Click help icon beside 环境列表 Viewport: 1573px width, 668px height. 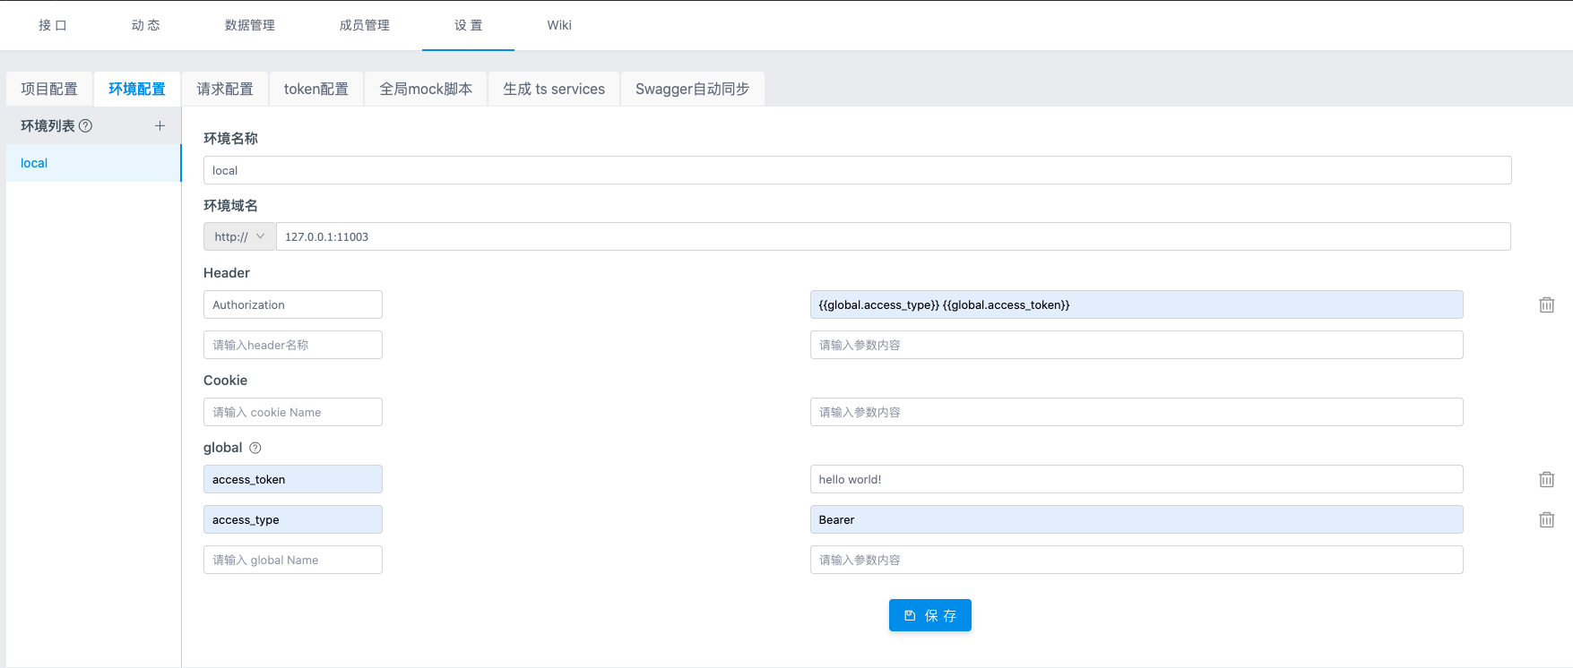(86, 126)
